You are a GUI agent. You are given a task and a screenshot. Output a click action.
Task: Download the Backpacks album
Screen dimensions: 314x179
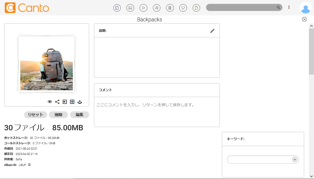[80, 102]
